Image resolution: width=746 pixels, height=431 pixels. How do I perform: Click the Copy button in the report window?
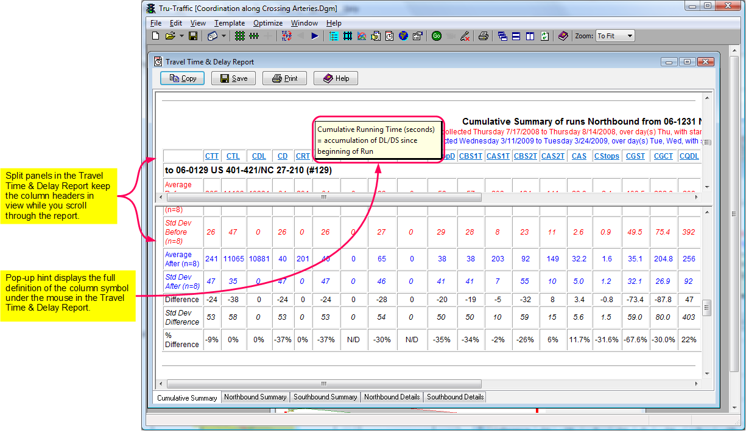click(182, 78)
